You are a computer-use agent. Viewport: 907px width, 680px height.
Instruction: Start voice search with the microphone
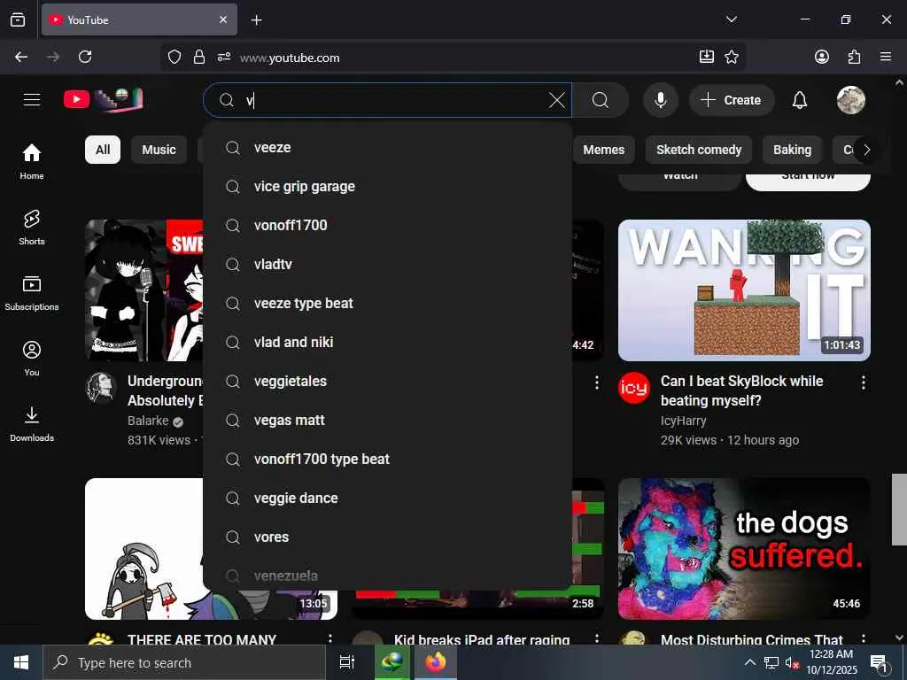660,100
